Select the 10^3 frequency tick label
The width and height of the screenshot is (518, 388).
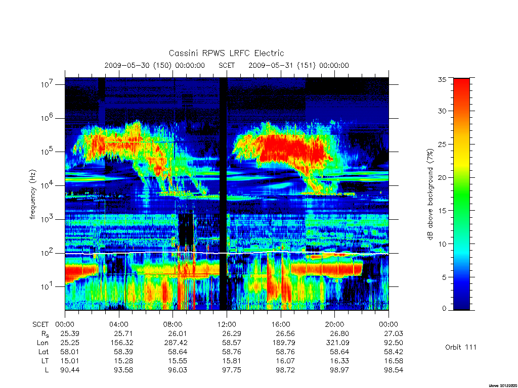click(48, 219)
